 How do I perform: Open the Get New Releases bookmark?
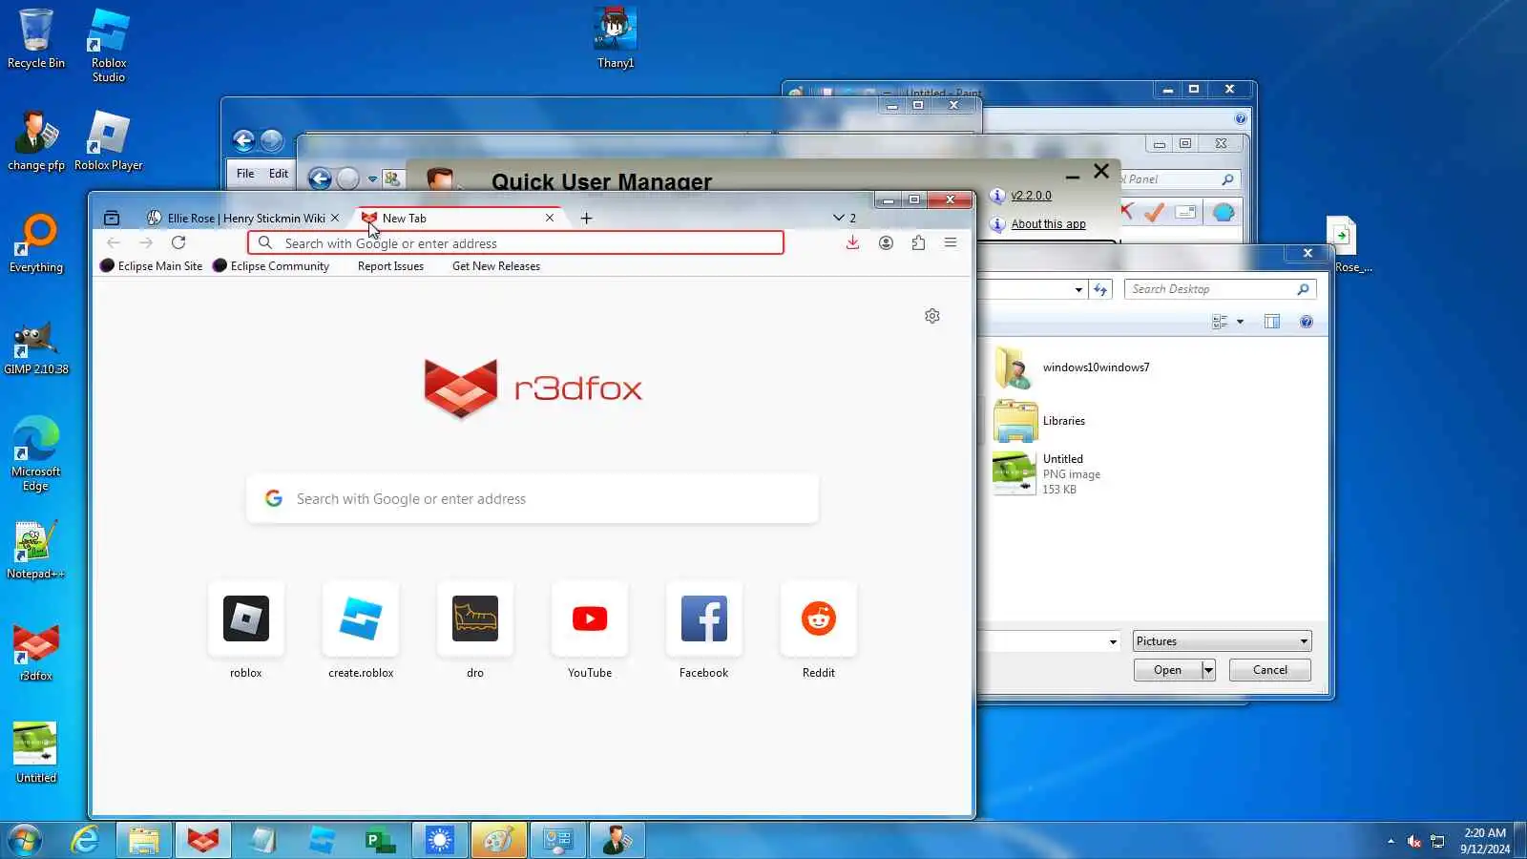click(x=496, y=266)
